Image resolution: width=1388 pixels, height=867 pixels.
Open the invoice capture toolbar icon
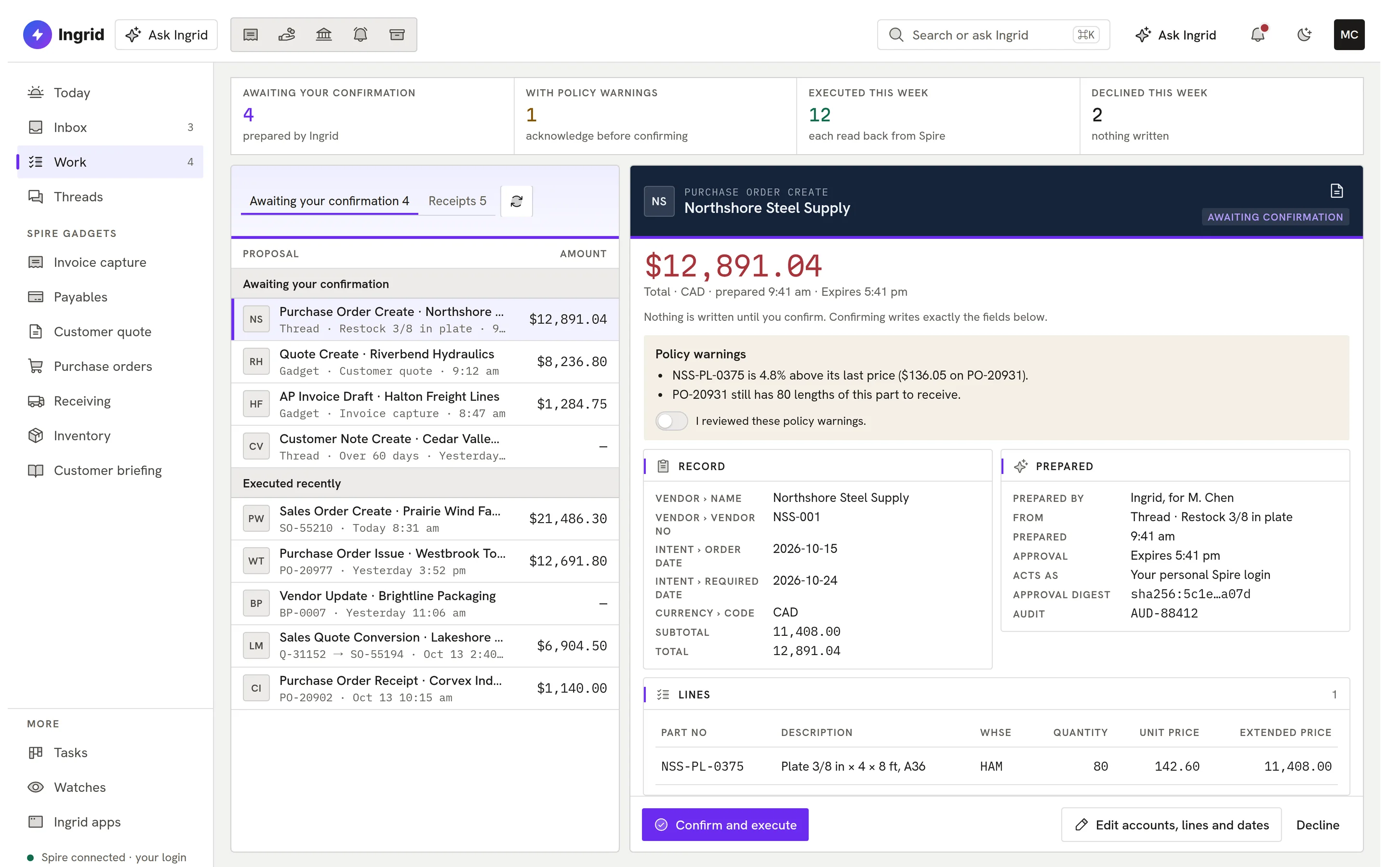(x=251, y=35)
